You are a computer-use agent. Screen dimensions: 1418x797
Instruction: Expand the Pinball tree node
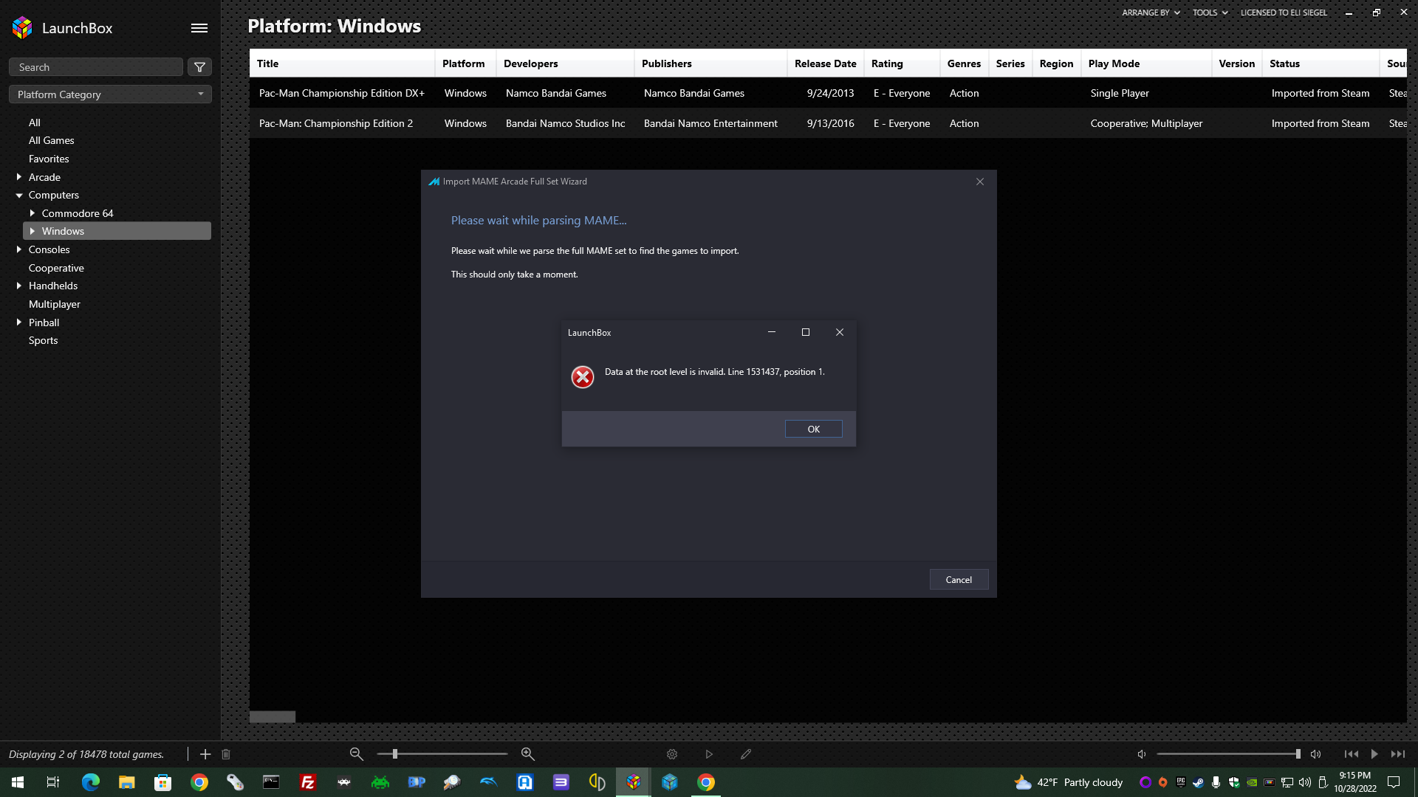click(x=19, y=322)
